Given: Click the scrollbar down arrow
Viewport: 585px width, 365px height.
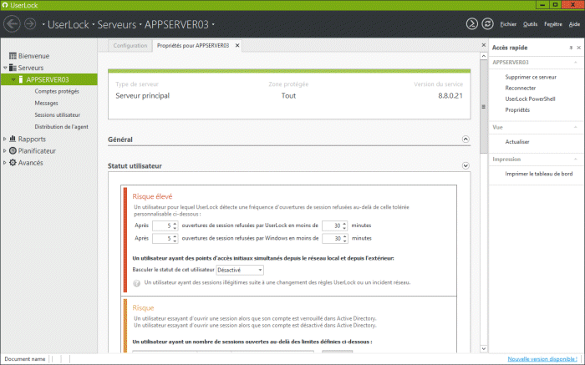Looking at the screenshot, I should 484,348.
